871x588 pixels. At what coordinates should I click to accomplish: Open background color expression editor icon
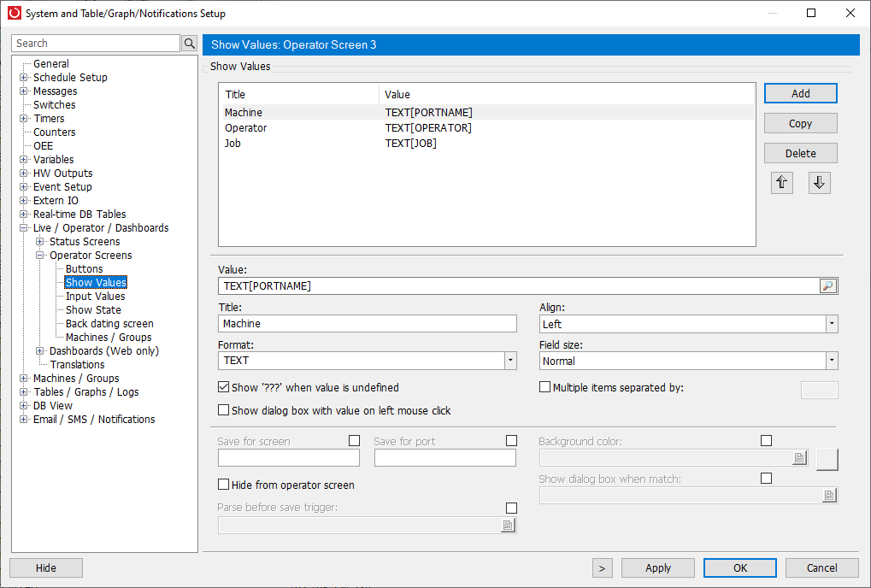(x=799, y=458)
